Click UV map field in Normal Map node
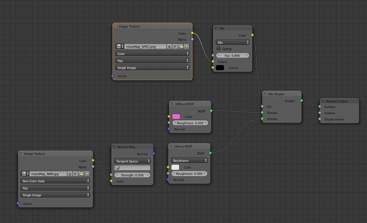The height and width of the screenshot is (223, 367). (x=132, y=168)
